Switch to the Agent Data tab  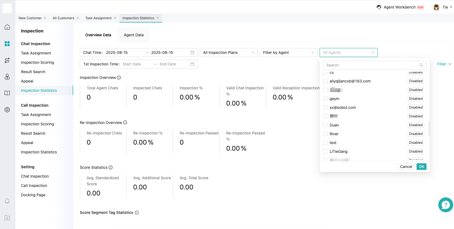point(134,35)
